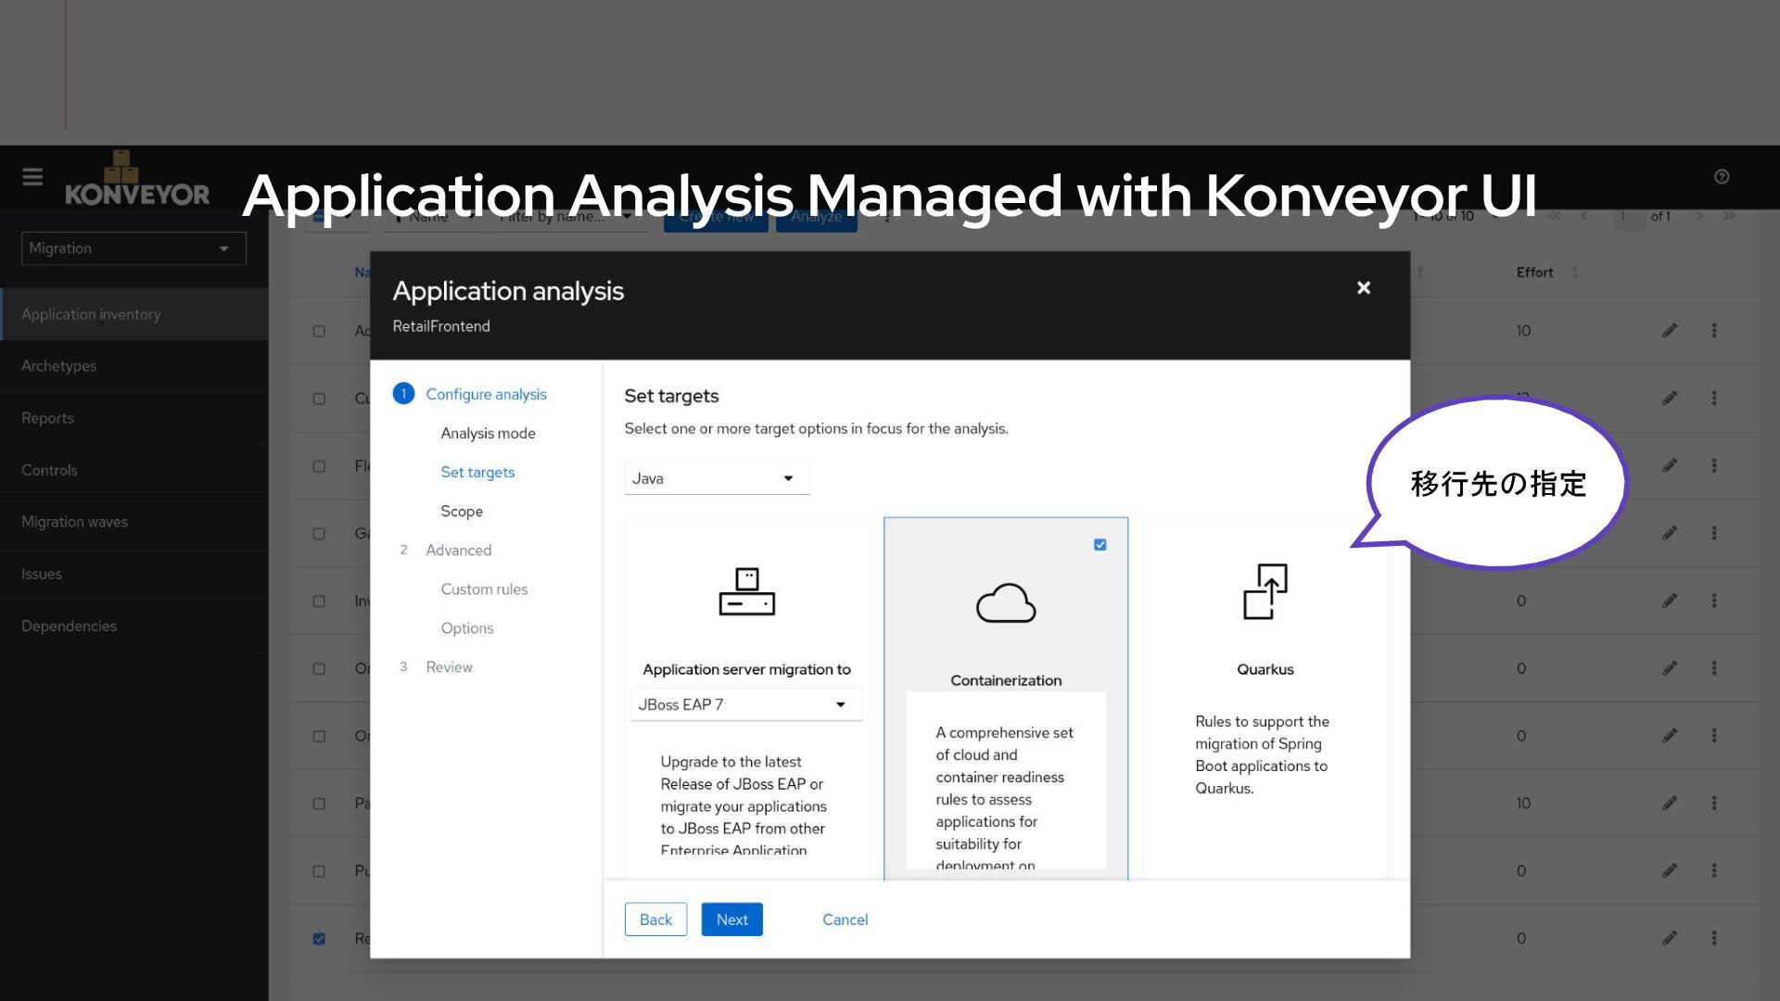The height and width of the screenshot is (1001, 1780).
Task: Check the first application row checkbox
Action: click(319, 331)
